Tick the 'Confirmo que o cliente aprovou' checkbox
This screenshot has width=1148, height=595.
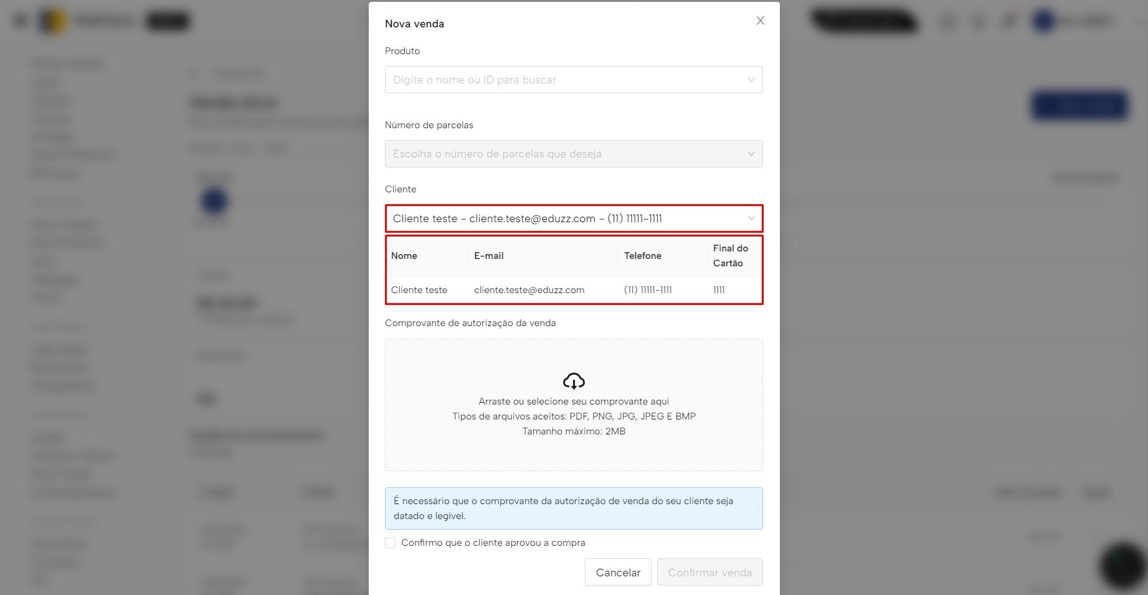(391, 543)
